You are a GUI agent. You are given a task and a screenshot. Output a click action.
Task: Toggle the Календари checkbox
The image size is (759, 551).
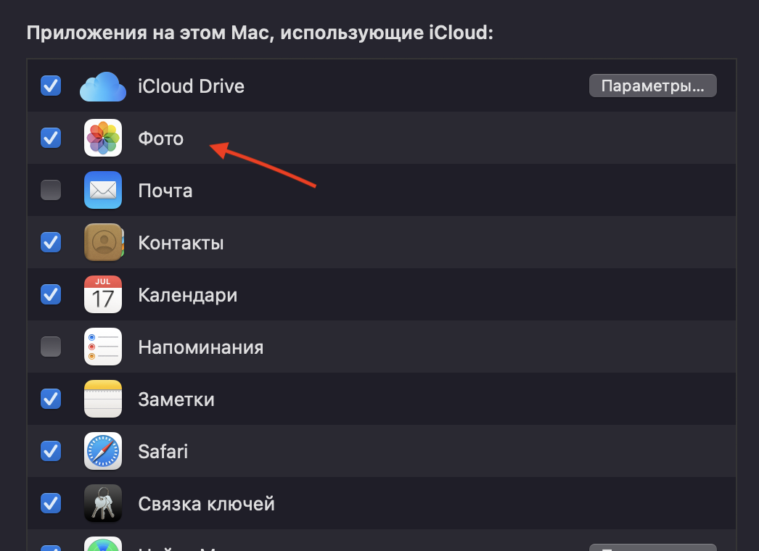click(x=51, y=294)
